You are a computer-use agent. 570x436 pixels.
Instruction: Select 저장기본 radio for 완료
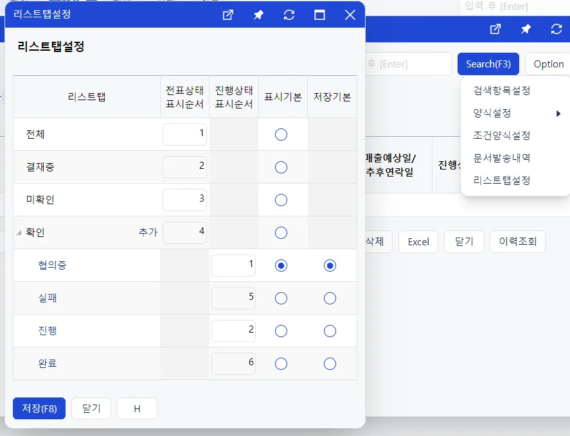coord(330,363)
